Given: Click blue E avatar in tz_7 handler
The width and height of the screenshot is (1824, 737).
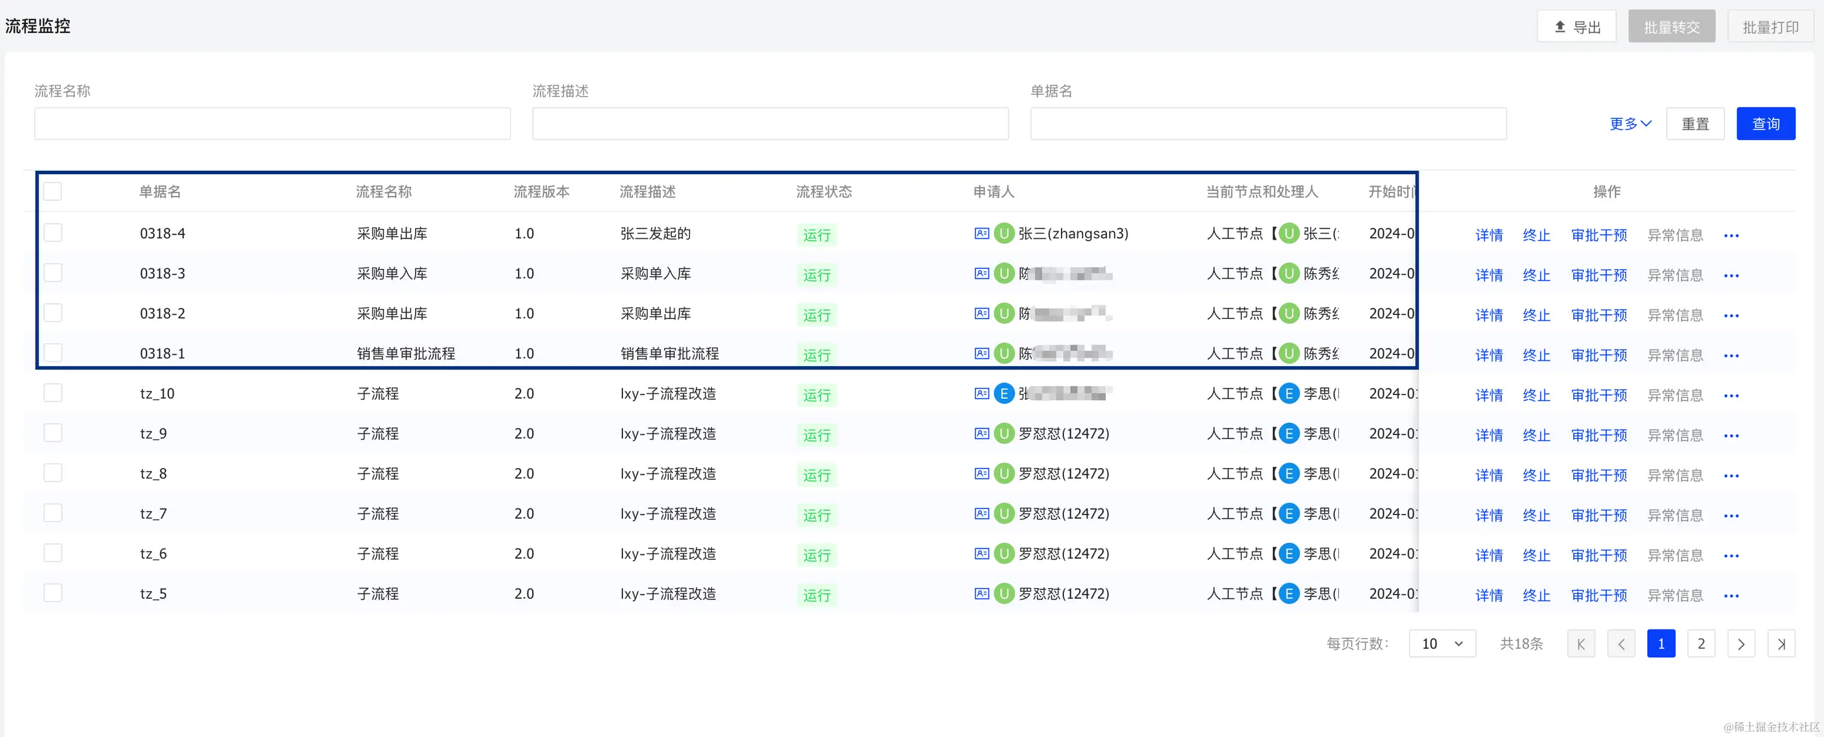Looking at the screenshot, I should click(x=1289, y=514).
